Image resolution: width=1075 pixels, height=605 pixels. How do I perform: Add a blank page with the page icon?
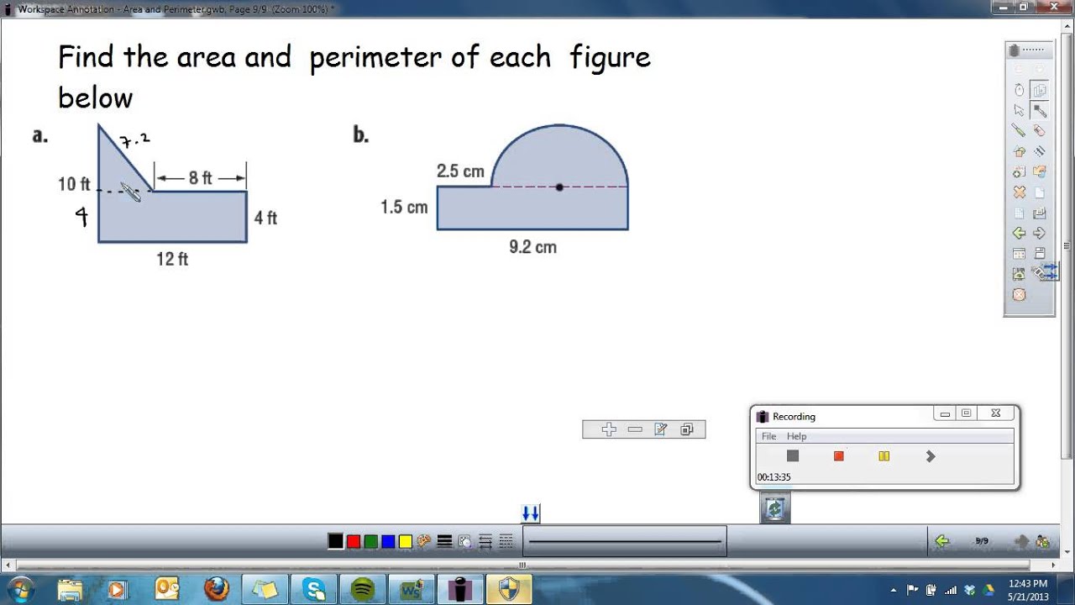pos(1040,192)
